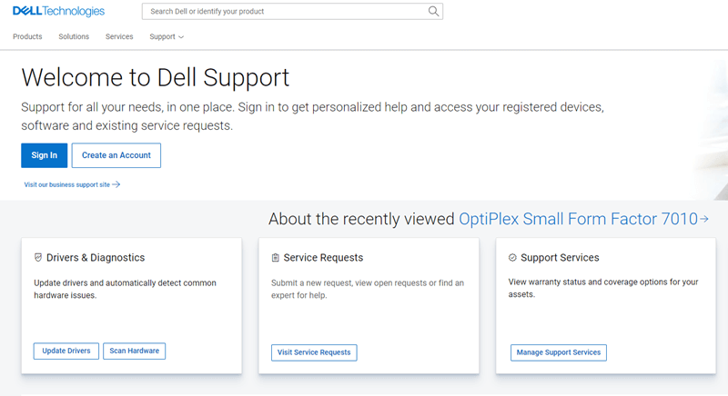
Task: Click 'Support for all your needs' paragraph
Action: [312, 116]
